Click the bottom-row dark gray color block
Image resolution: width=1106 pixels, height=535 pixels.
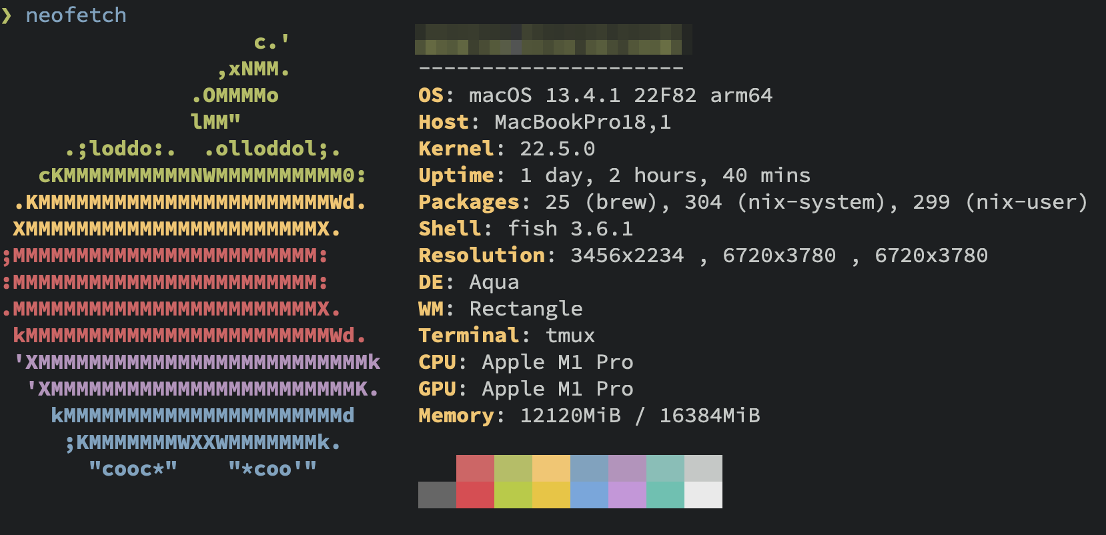tap(437, 495)
